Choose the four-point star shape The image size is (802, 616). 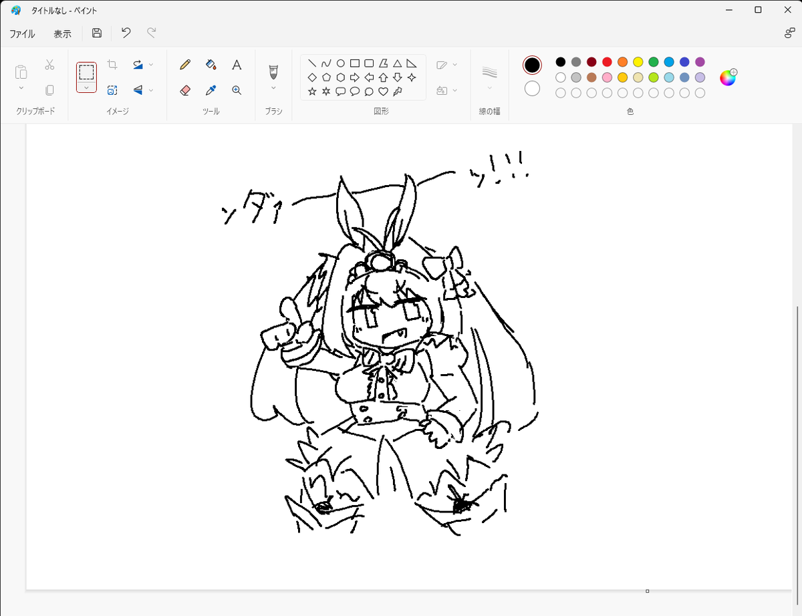pos(412,77)
